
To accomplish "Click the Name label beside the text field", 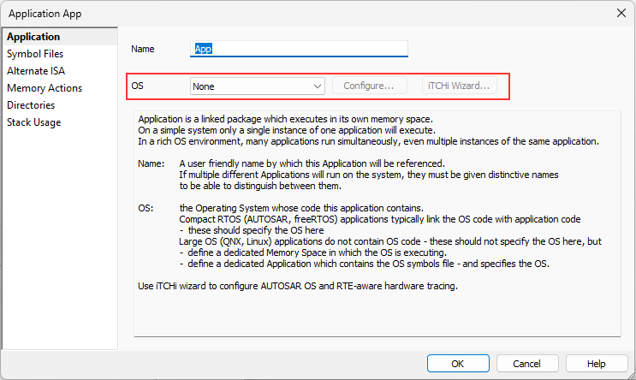I will [144, 49].
